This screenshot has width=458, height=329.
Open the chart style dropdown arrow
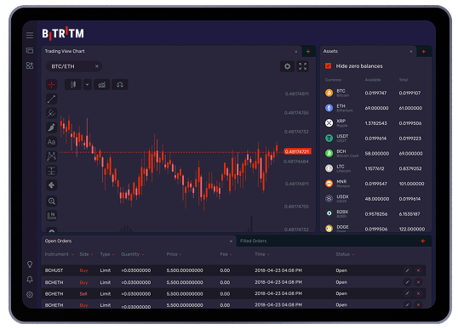(88, 84)
